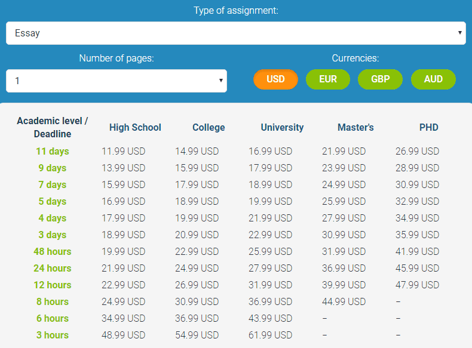
Task: Select the 3 days deadline row label
Action: click(x=53, y=235)
